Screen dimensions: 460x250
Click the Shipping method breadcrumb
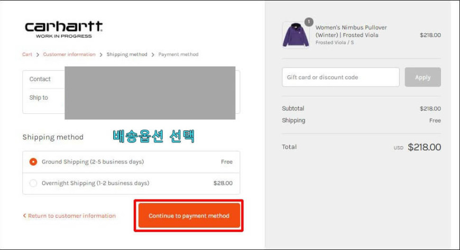tap(127, 54)
